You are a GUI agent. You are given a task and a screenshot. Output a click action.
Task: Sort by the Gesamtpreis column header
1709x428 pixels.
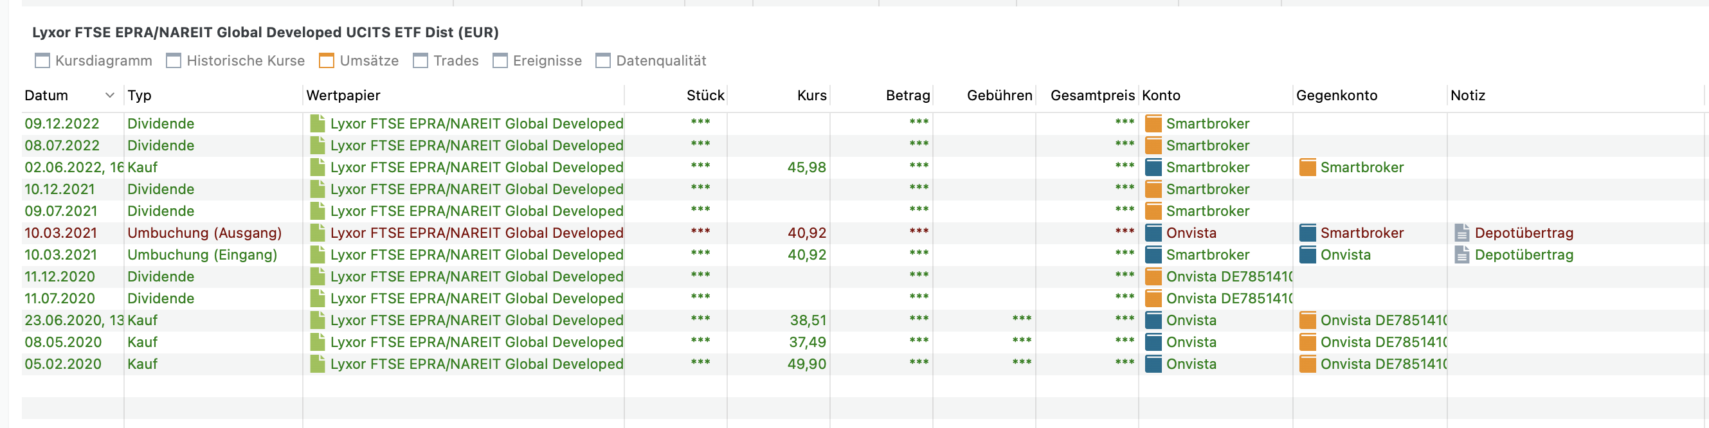coord(1092,96)
